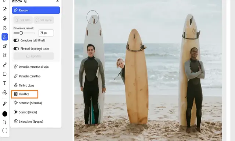Open the adjustments half-circle tool
Image resolution: width=235 pixels, height=141 pixels.
5,18
